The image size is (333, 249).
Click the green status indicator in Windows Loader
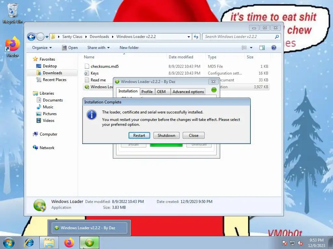[x=214, y=90]
